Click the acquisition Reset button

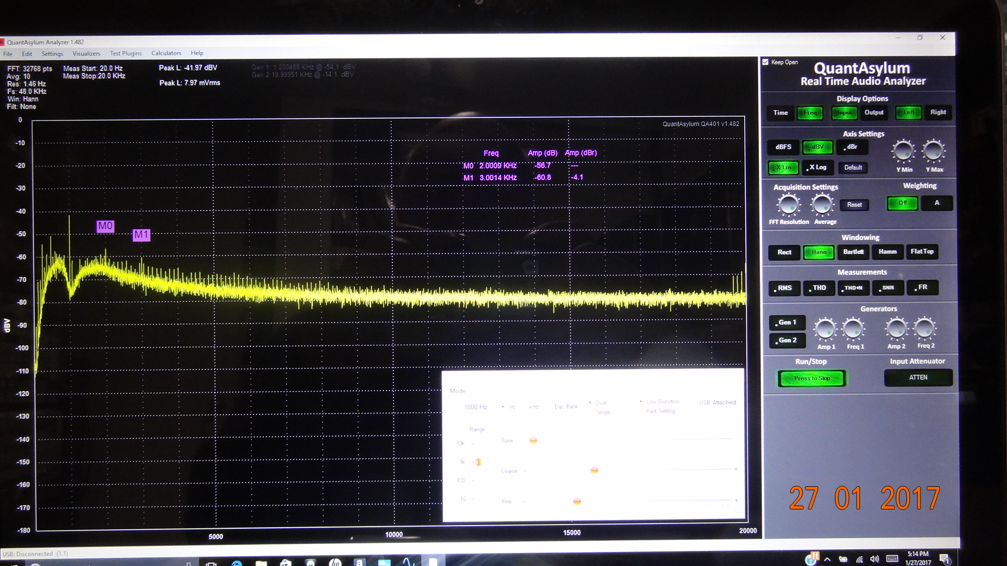tap(854, 205)
